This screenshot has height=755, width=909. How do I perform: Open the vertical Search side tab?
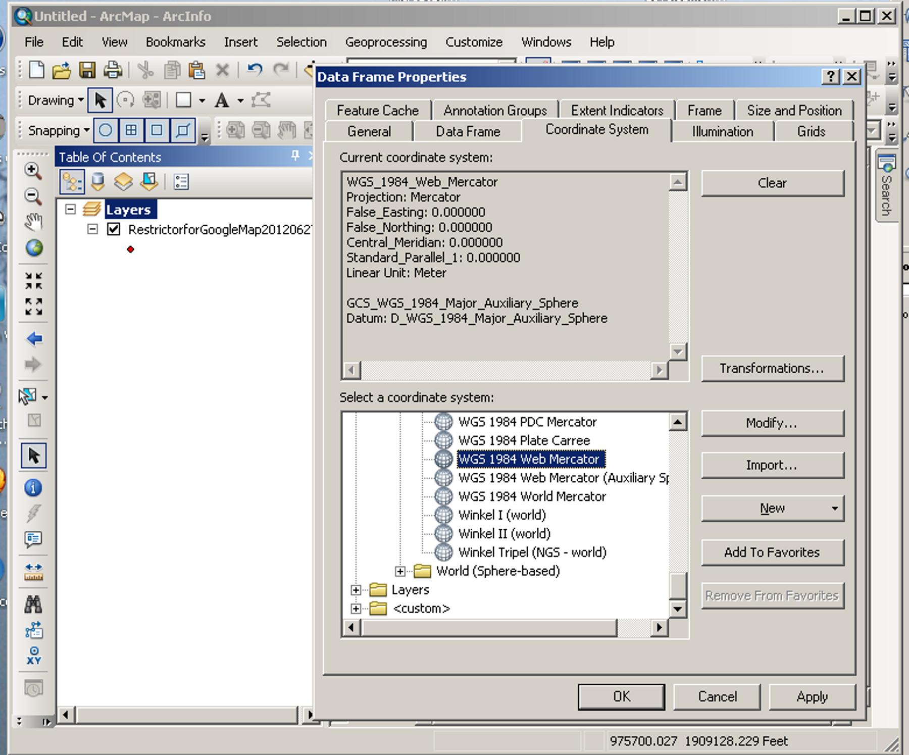coord(886,186)
